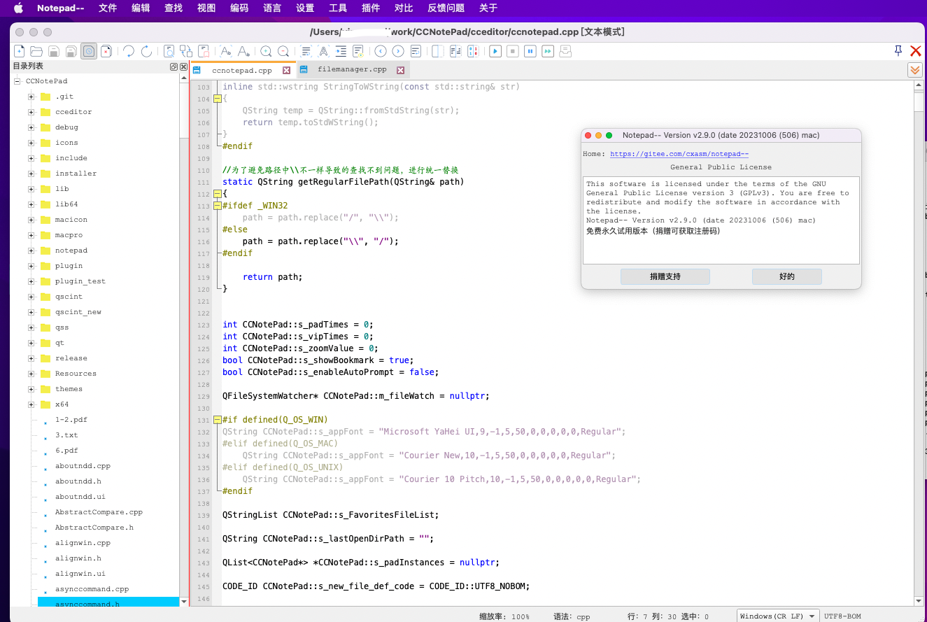
Task: Open the gitee.com/cxasm/notepad-- link
Action: [x=679, y=154]
